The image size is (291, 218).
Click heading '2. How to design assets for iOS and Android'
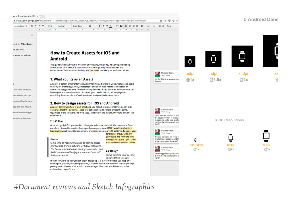[84, 103]
